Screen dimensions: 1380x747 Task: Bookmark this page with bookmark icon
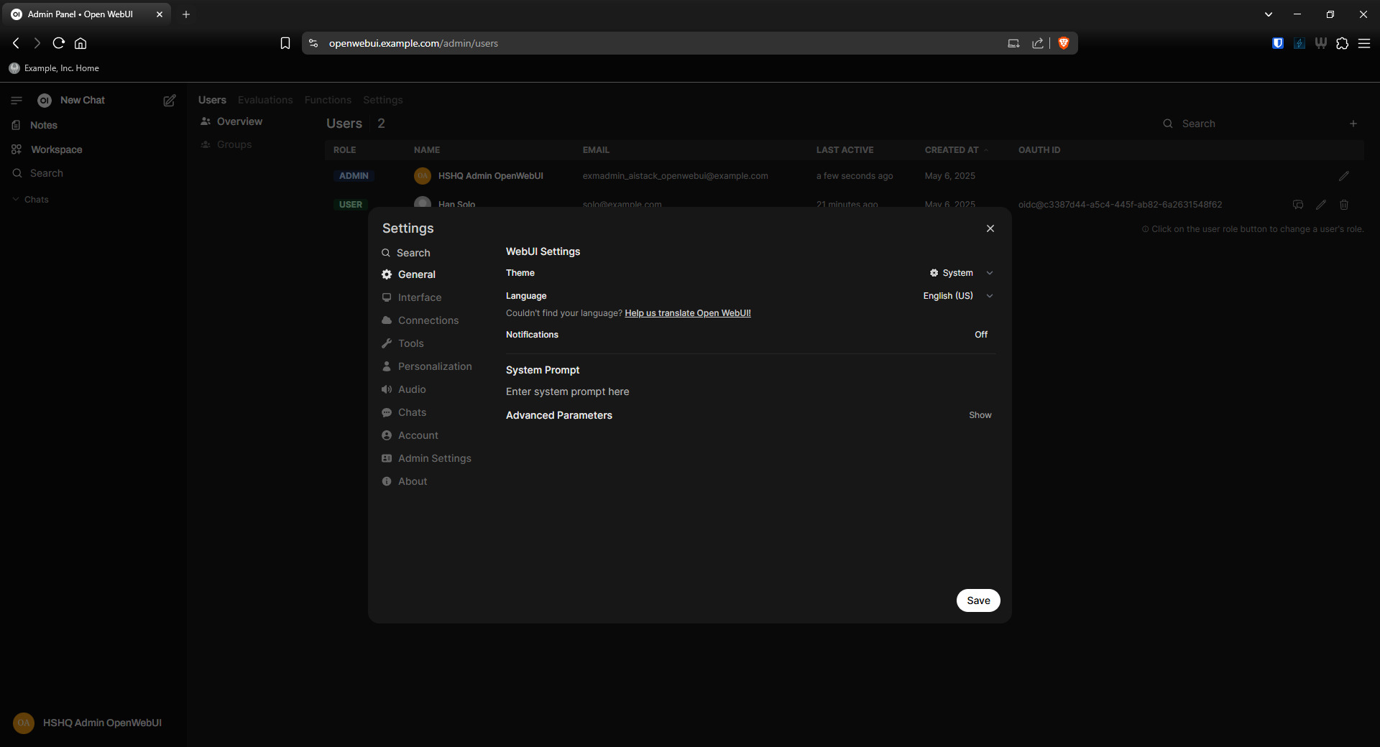285,43
